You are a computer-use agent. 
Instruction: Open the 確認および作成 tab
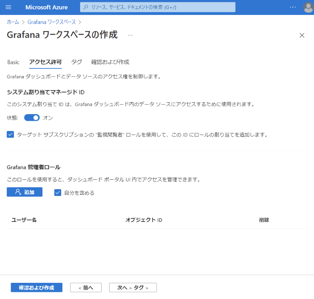110,62
